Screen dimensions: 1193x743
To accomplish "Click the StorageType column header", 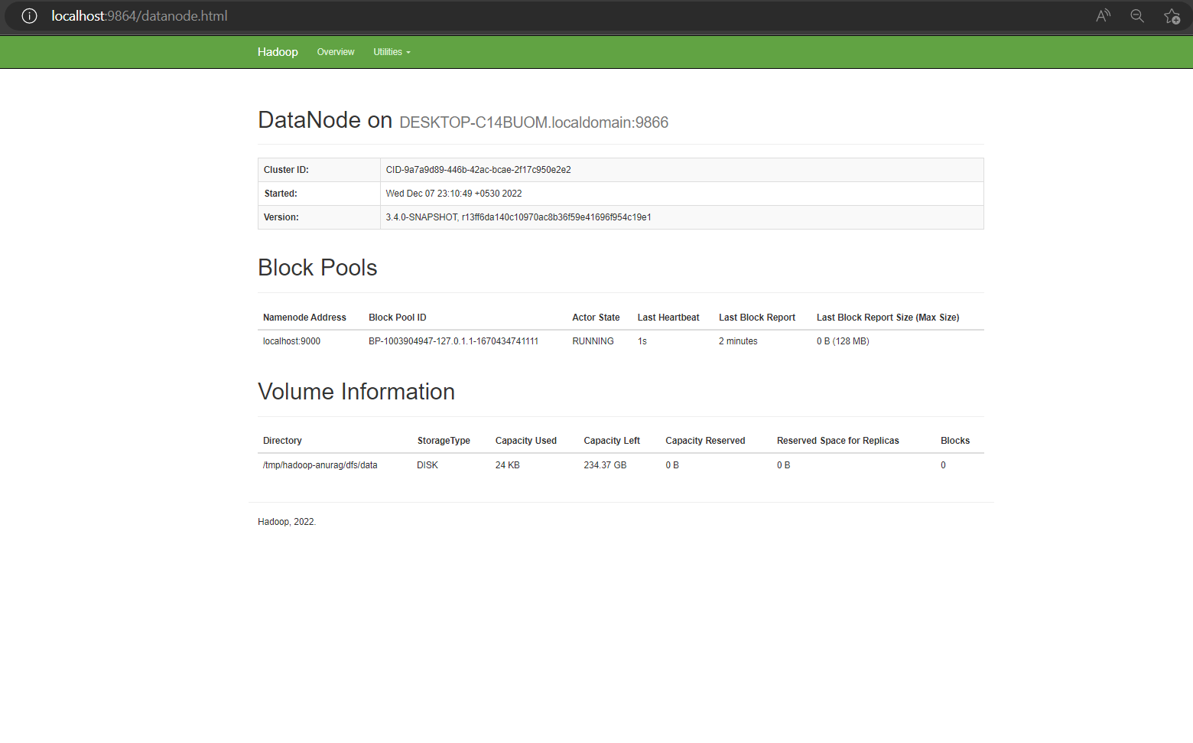I will click(x=444, y=441).
